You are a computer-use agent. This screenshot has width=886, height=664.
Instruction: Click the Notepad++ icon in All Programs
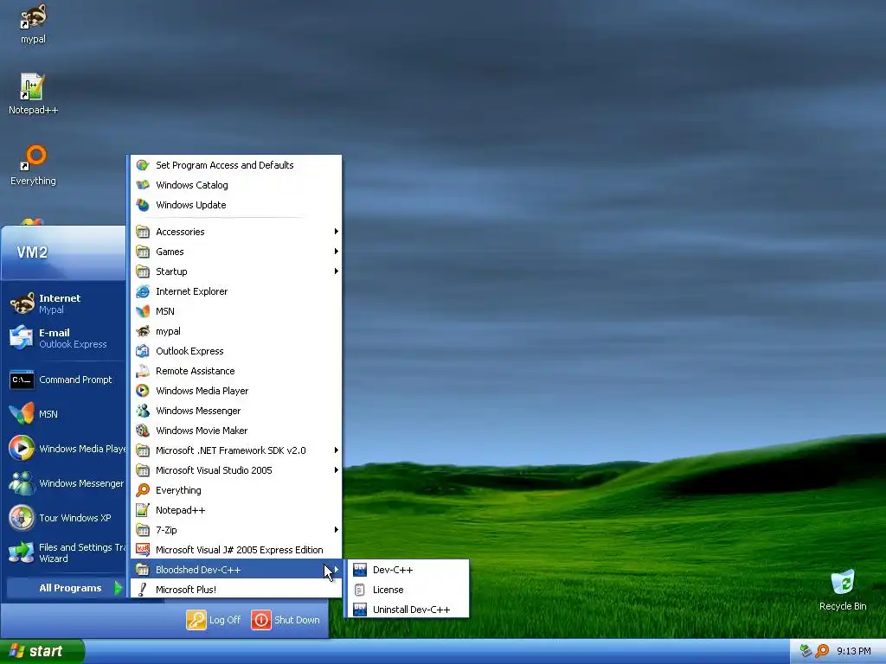[x=143, y=510]
